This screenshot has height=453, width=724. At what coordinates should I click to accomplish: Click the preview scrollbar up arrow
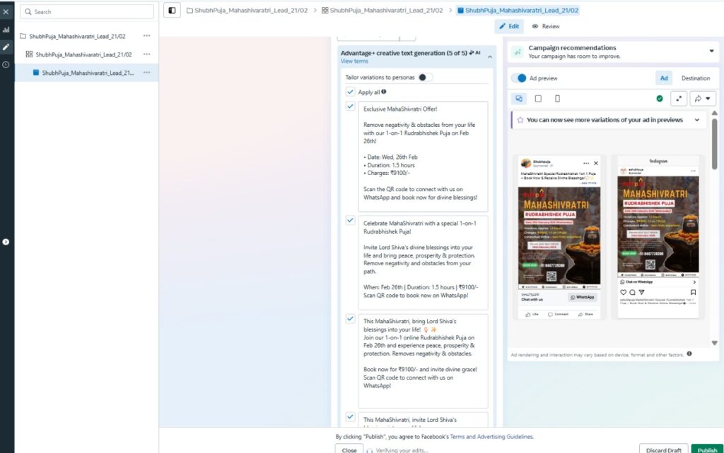(x=714, y=113)
